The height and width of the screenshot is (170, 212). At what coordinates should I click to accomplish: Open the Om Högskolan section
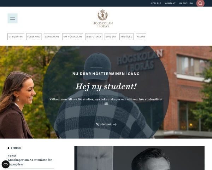(x=72, y=36)
